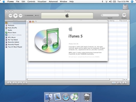
Task: Open the Trash in the Dock
Action: (x=87, y=97)
